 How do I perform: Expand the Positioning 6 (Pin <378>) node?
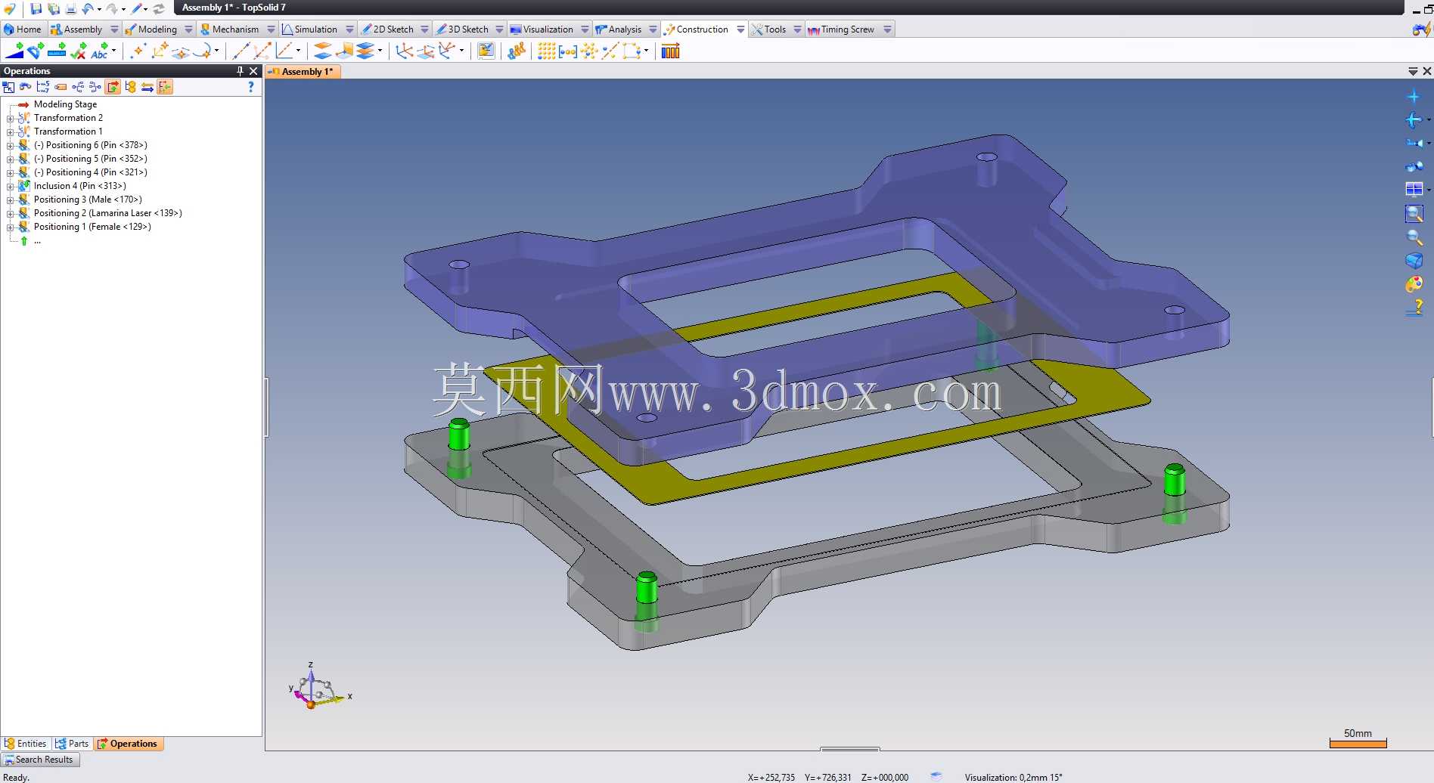[x=10, y=145]
